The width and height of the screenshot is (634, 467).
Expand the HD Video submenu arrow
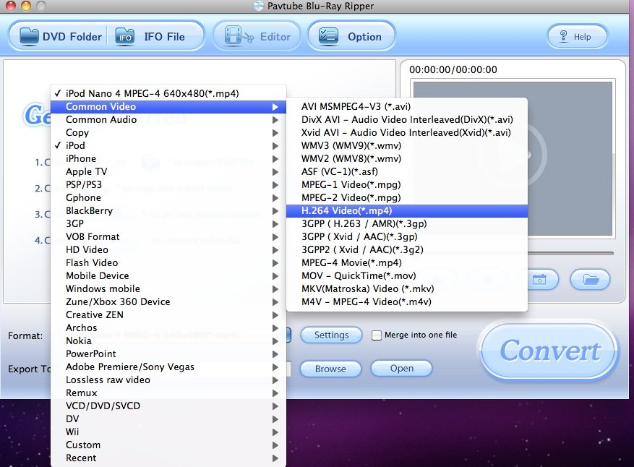coord(275,250)
